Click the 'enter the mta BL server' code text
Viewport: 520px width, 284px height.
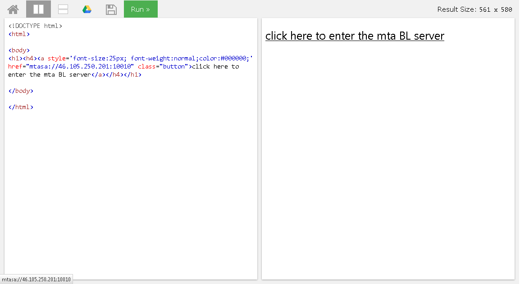pyautogui.click(x=50, y=74)
